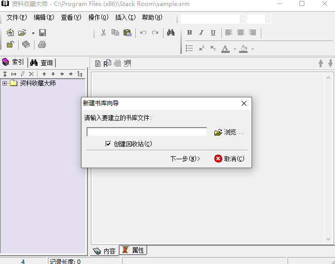
Task: Click the save floppy disk icon
Action: (42, 33)
